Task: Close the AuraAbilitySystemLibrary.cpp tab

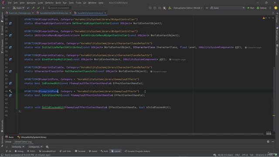Action: pyautogui.click(x=70, y=13)
